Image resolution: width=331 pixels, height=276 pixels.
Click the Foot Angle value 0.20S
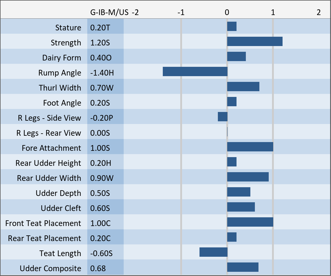point(100,103)
